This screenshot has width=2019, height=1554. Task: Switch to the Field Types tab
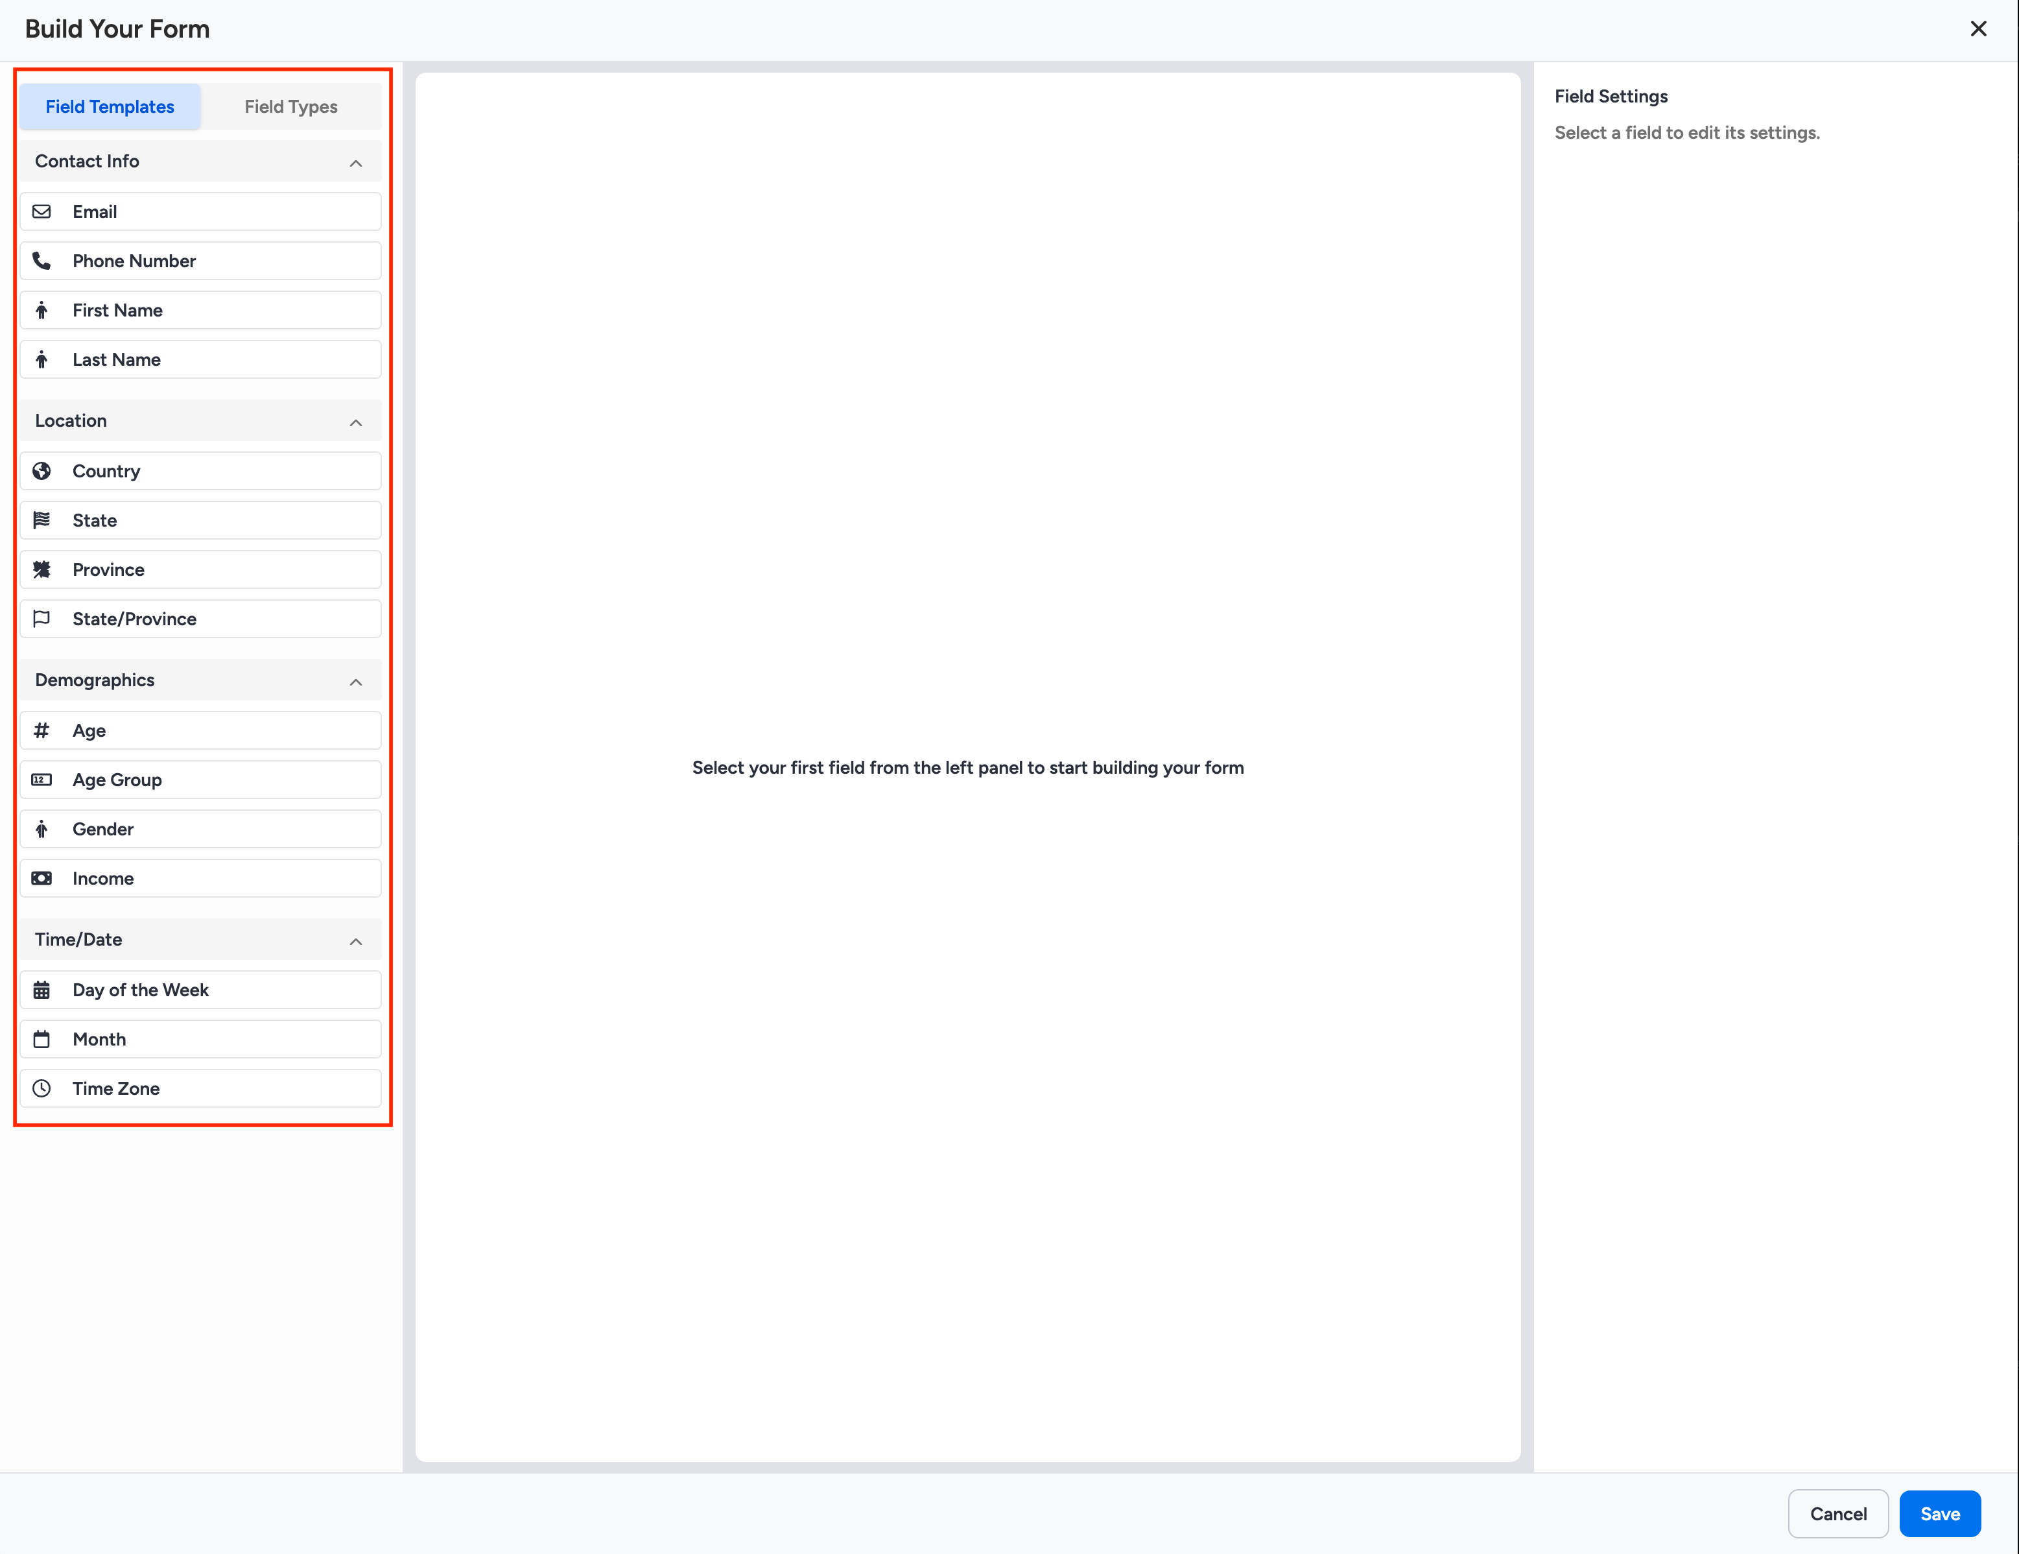pyautogui.click(x=291, y=106)
